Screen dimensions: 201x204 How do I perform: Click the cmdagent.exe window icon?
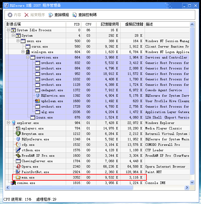(x=38, y=90)
